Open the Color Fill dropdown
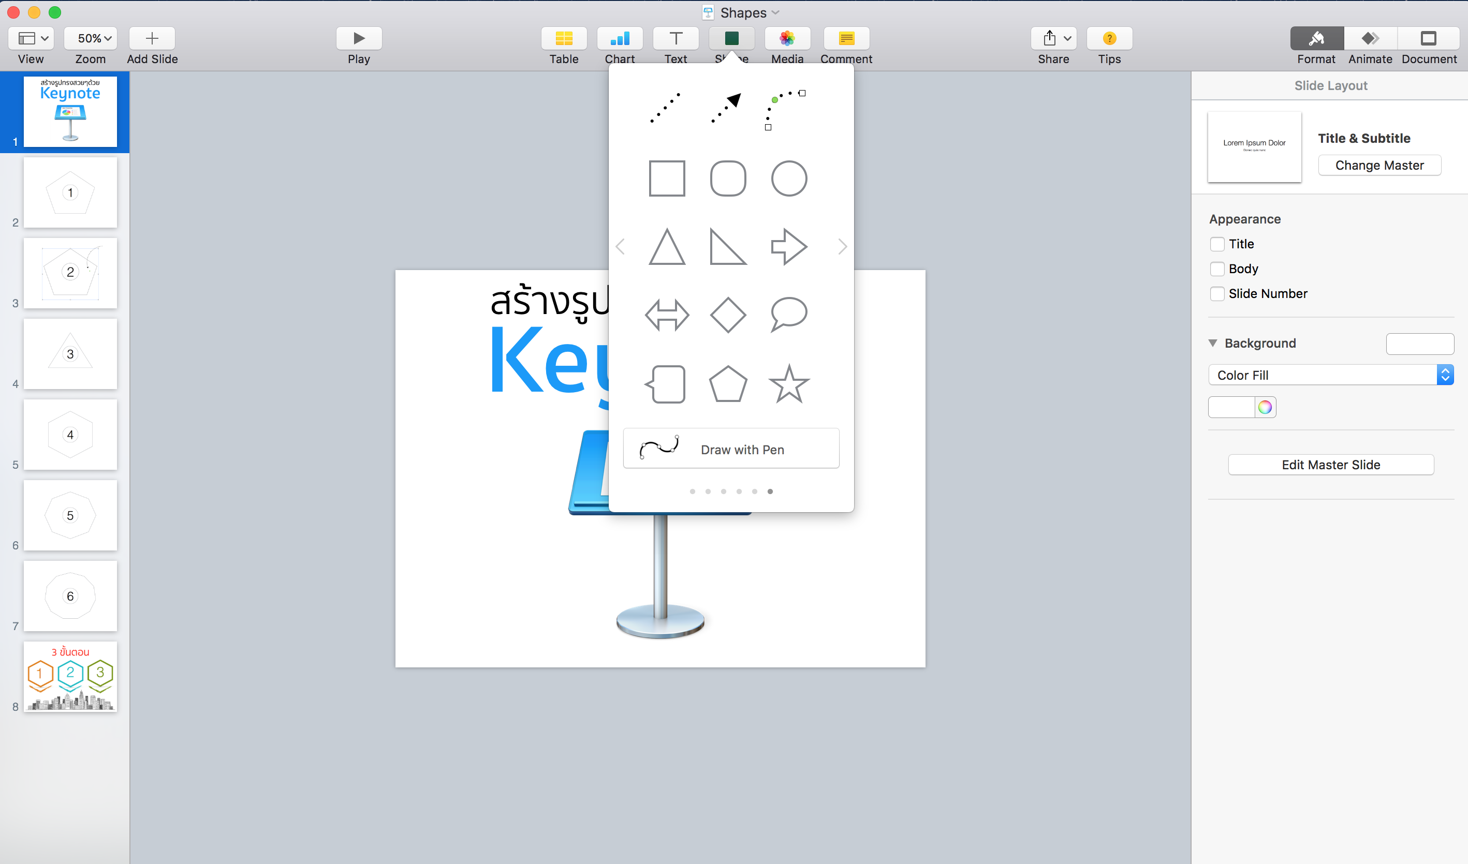Viewport: 1468px width, 864px height. (1446, 375)
